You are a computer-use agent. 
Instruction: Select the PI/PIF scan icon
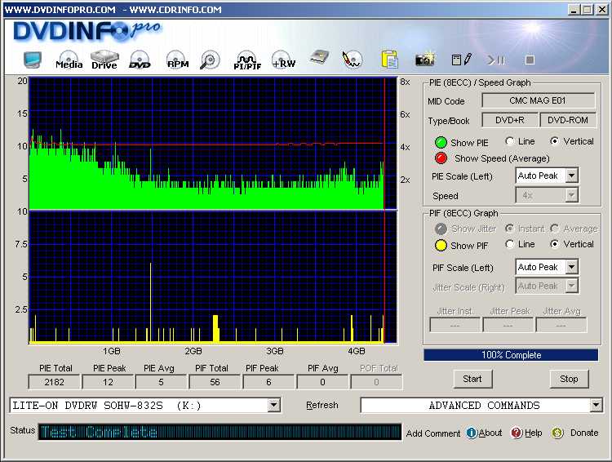[x=246, y=60]
